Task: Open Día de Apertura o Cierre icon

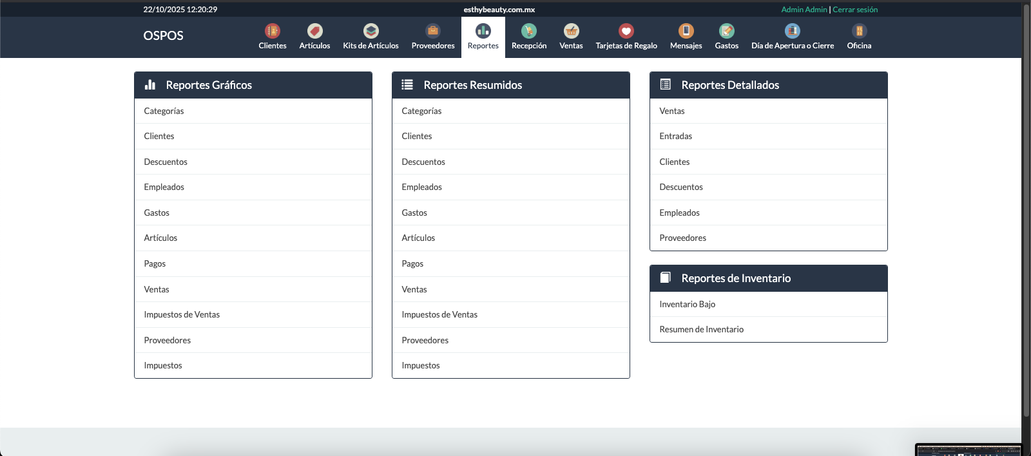Action: [793, 31]
